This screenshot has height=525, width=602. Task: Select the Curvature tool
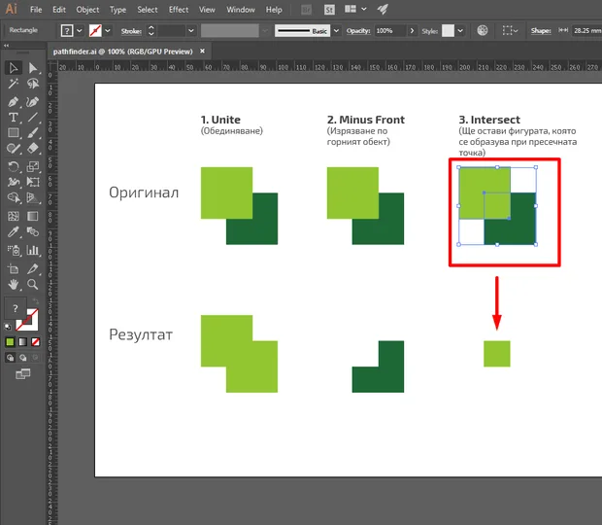pos(33,102)
